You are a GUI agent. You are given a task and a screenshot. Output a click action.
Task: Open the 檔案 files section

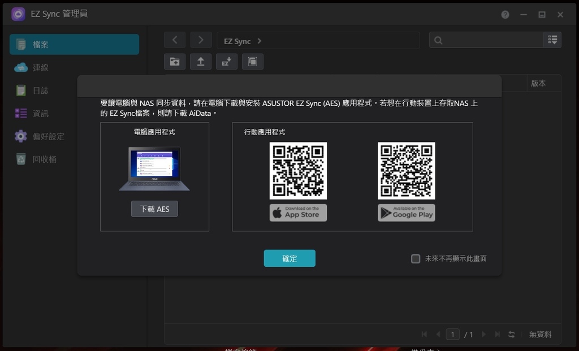74,44
